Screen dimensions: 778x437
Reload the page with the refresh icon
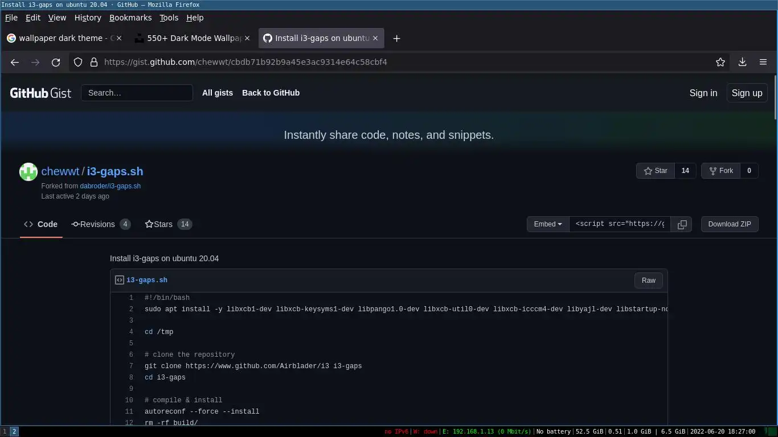(56, 62)
